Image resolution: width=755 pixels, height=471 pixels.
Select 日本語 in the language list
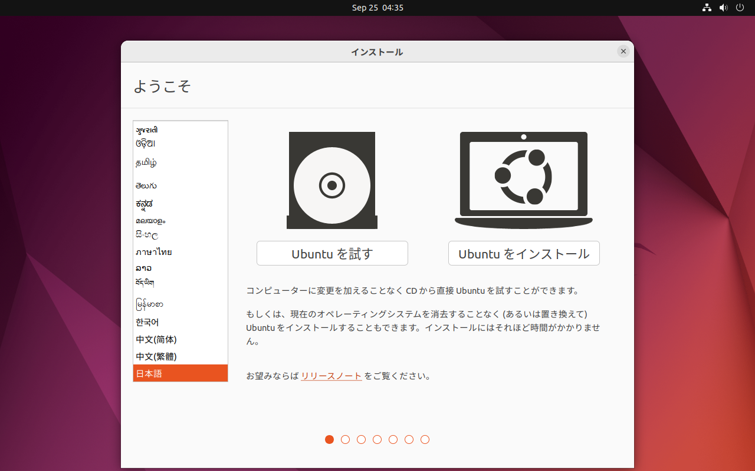coord(180,373)
